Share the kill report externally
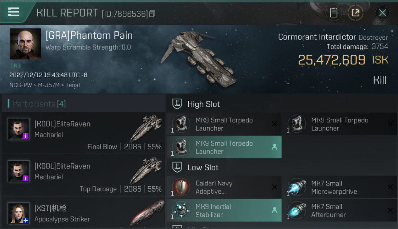Viewport: 398px width, 229px height. (x=355, y=13)
